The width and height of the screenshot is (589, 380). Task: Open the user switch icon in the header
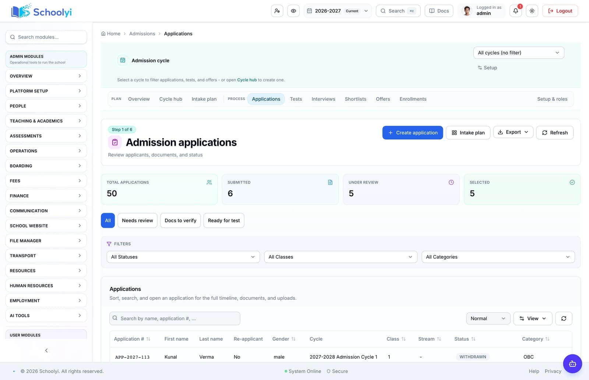[277, 11]
